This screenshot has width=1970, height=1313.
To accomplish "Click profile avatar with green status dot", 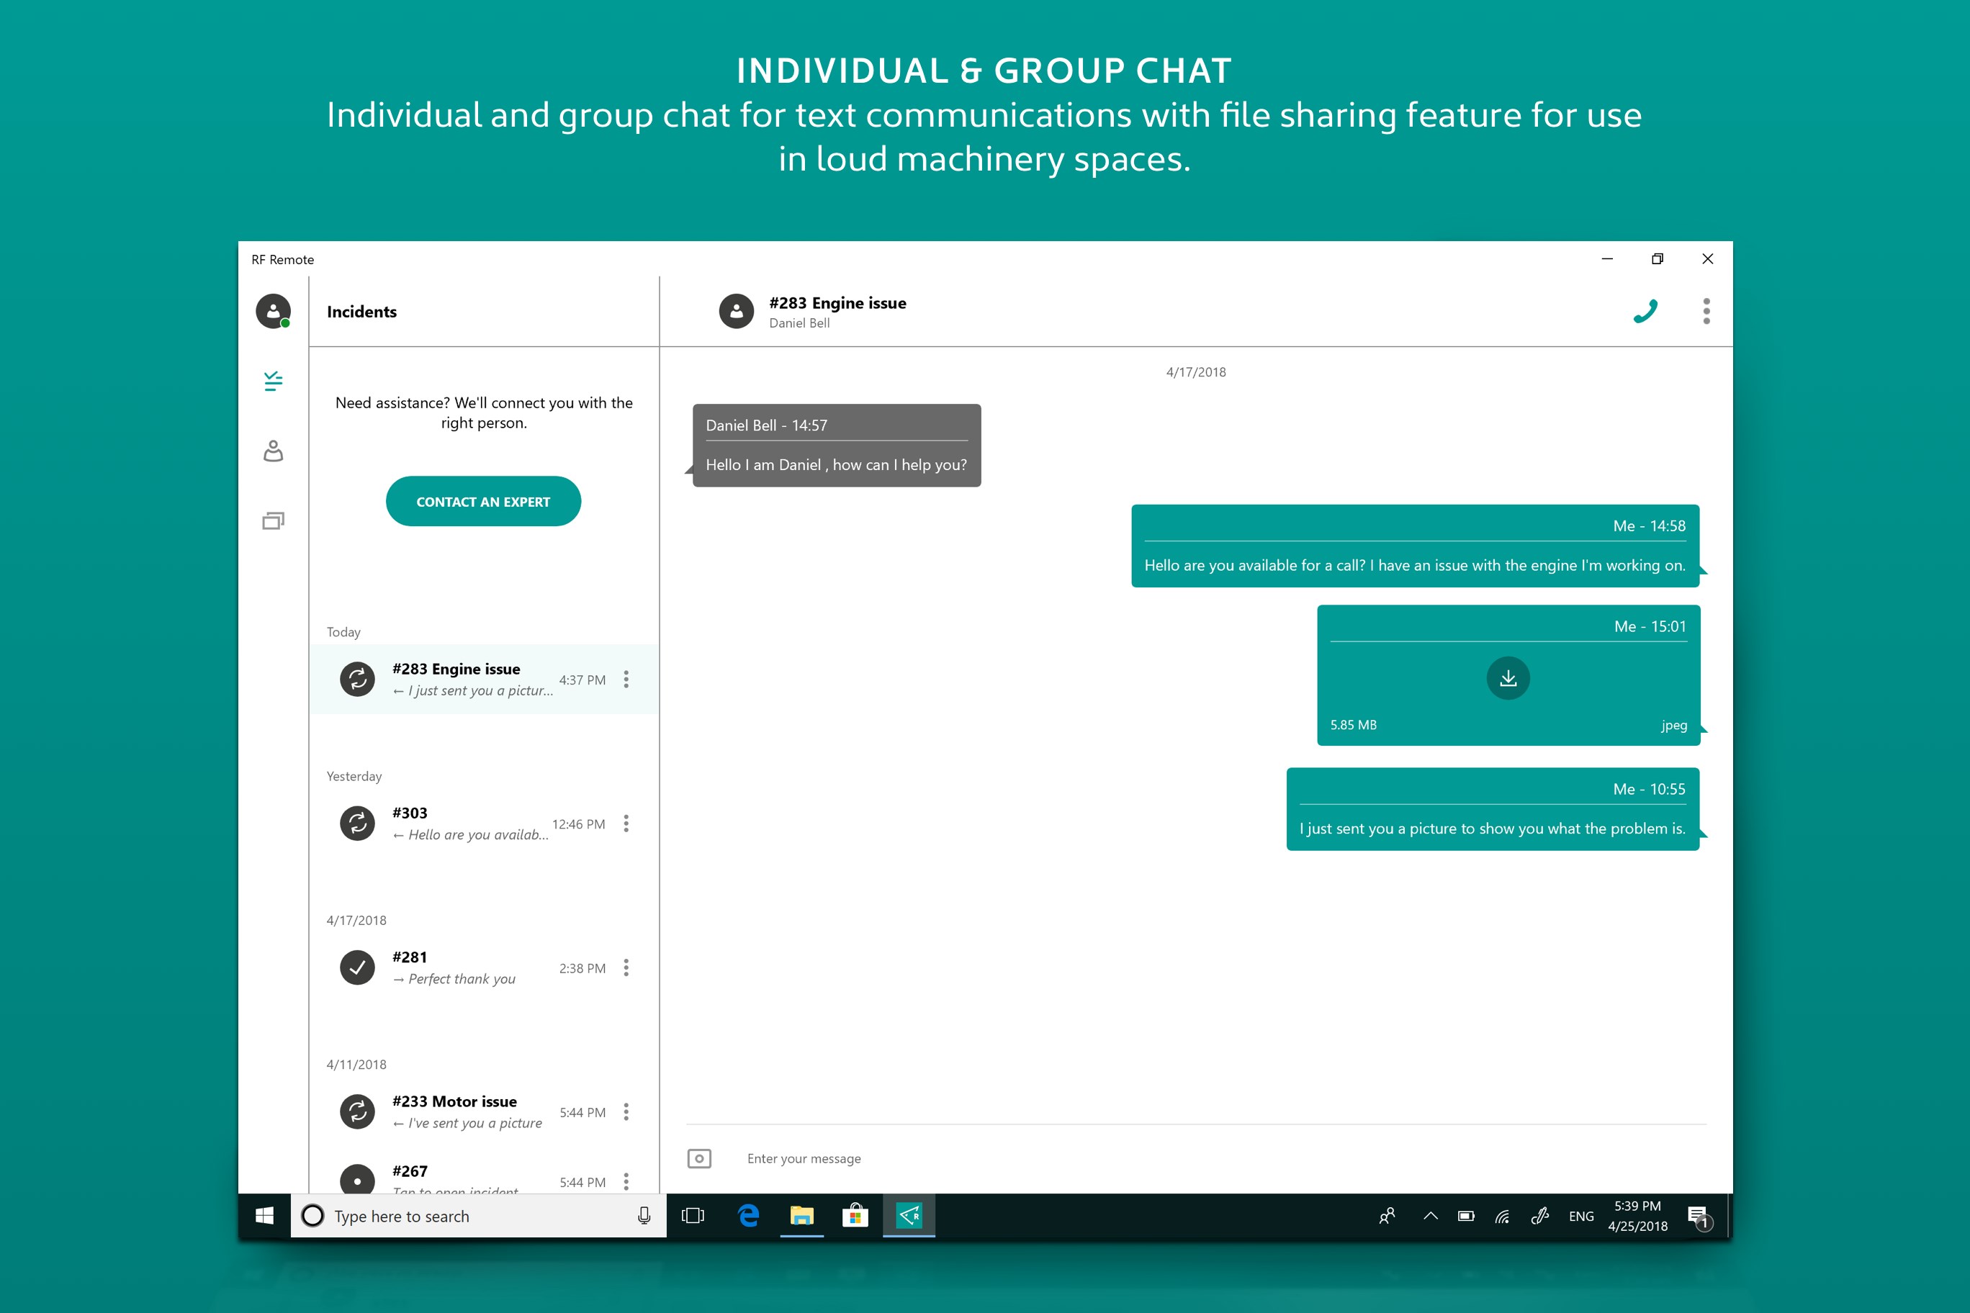I will tap(273, 312).
